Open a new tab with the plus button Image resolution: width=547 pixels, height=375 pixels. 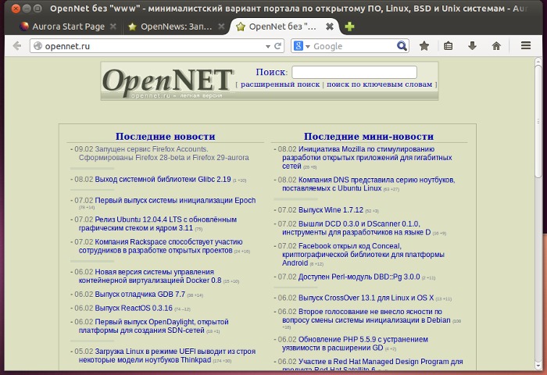coord(349,27)
